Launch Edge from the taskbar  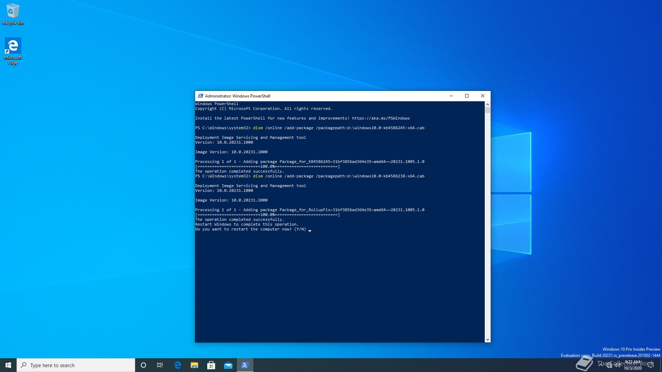(178, 365)
